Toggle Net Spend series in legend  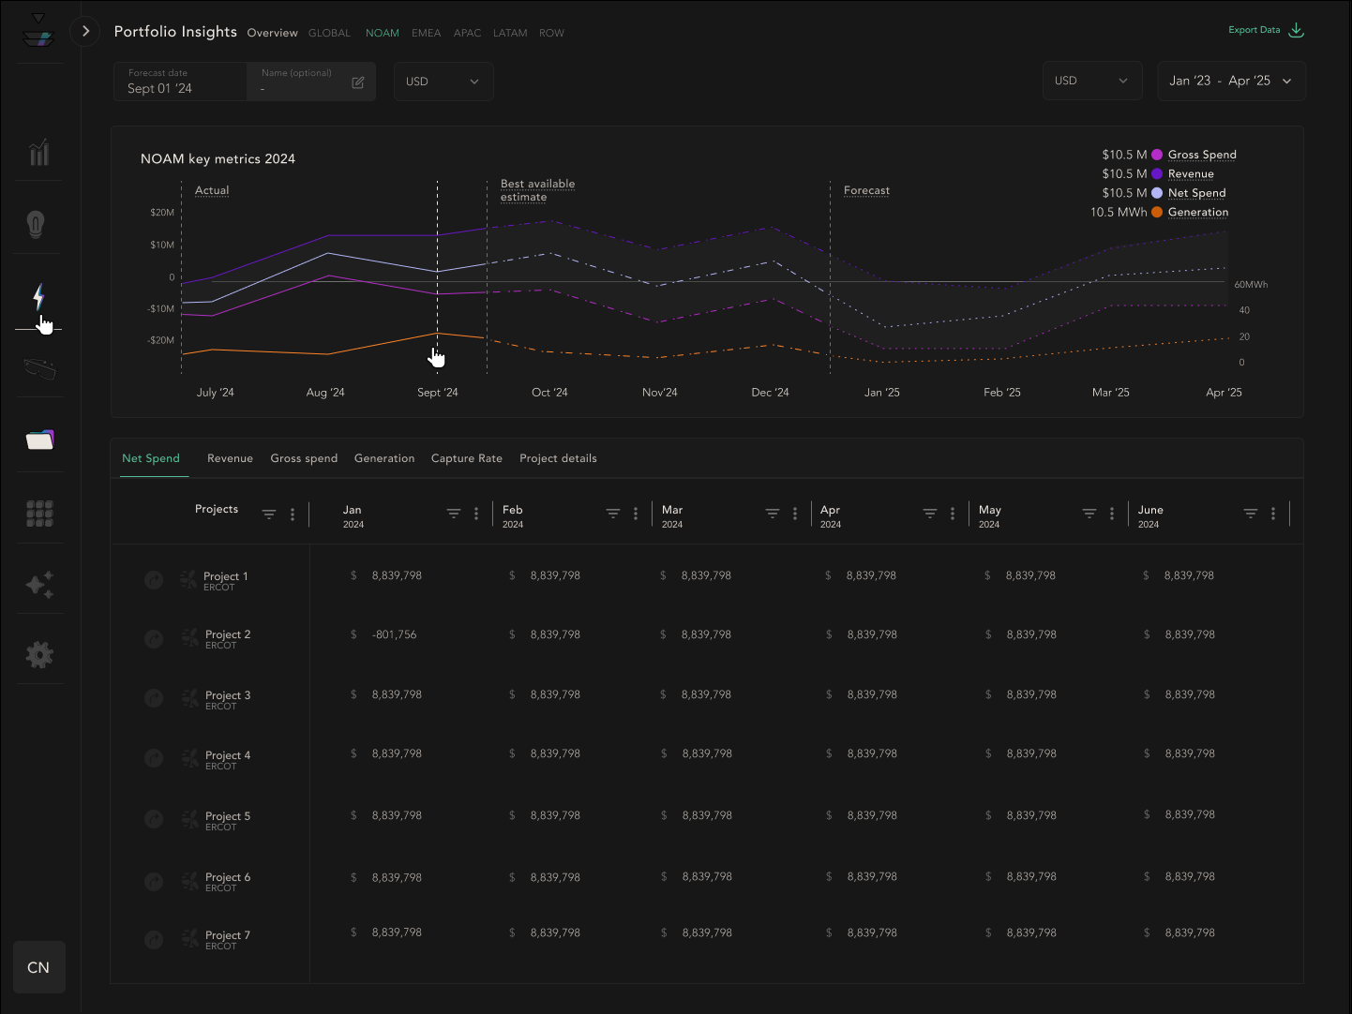coord(1196,193)
